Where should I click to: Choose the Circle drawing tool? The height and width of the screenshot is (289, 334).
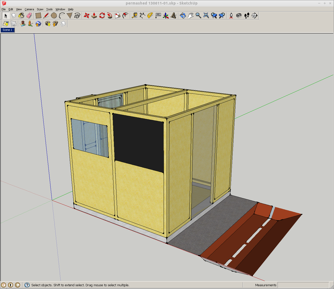pyautogui.click(x=54, y=16)
